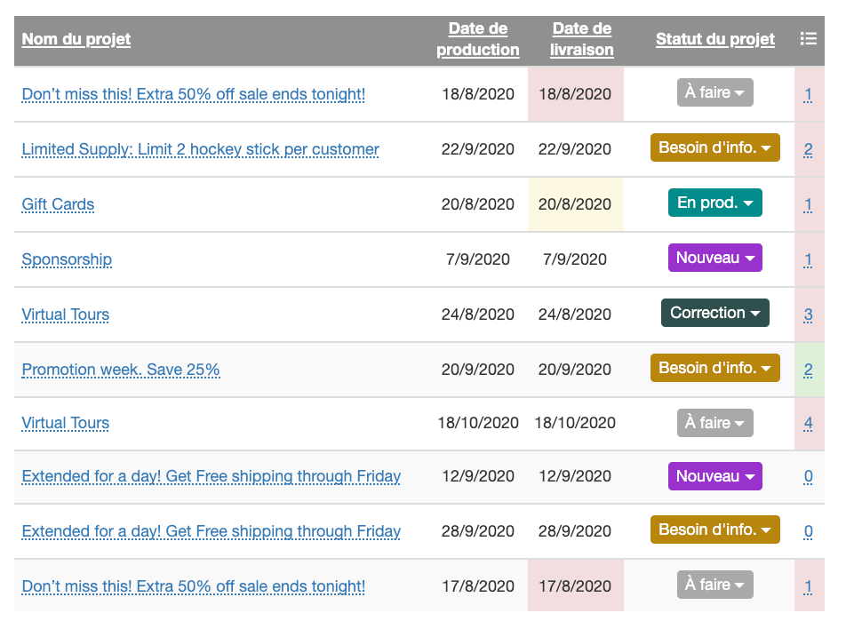
Task: Open the Promotion week. Save 25% project
Action: (x=121, y=370)
